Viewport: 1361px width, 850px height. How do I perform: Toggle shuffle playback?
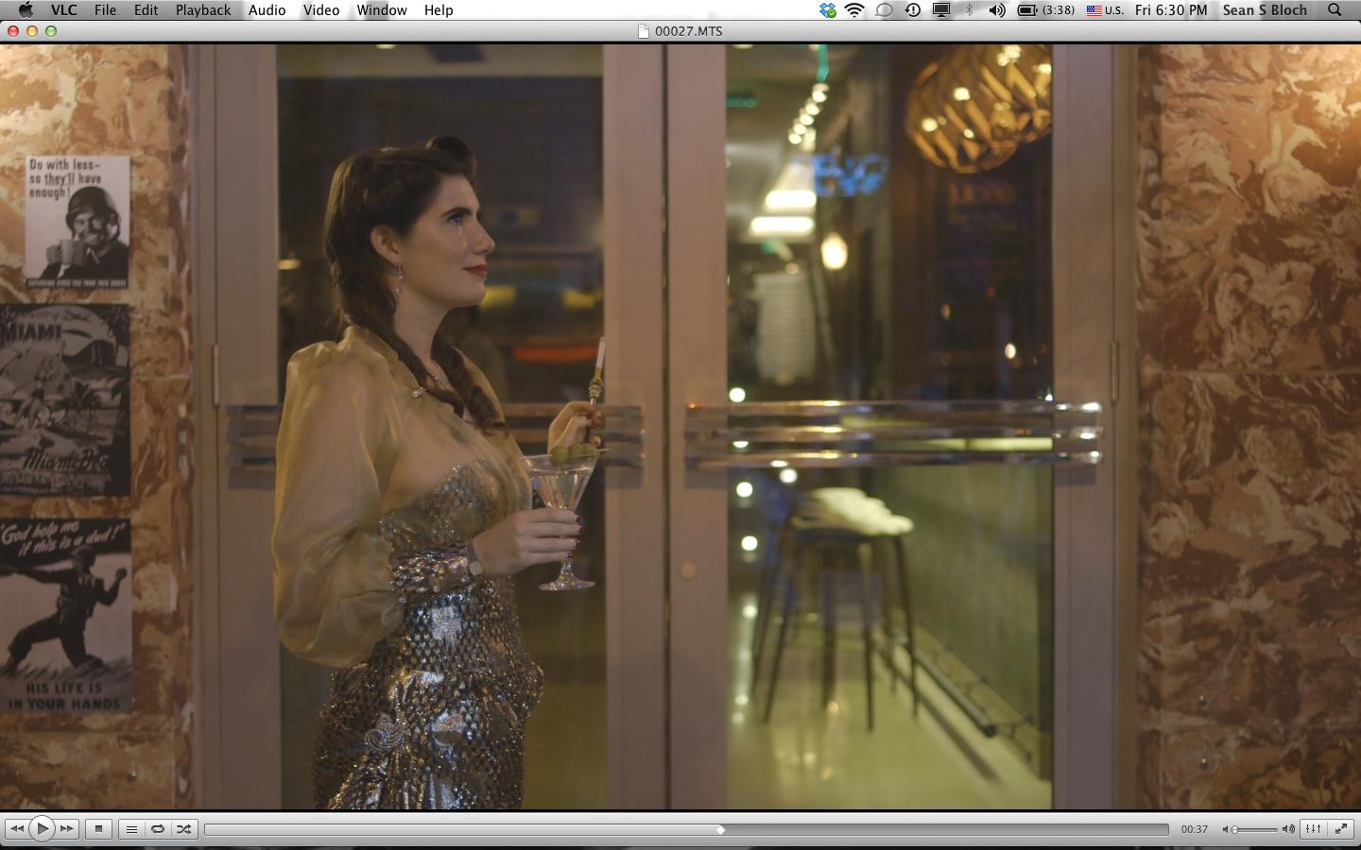[184, 829]
